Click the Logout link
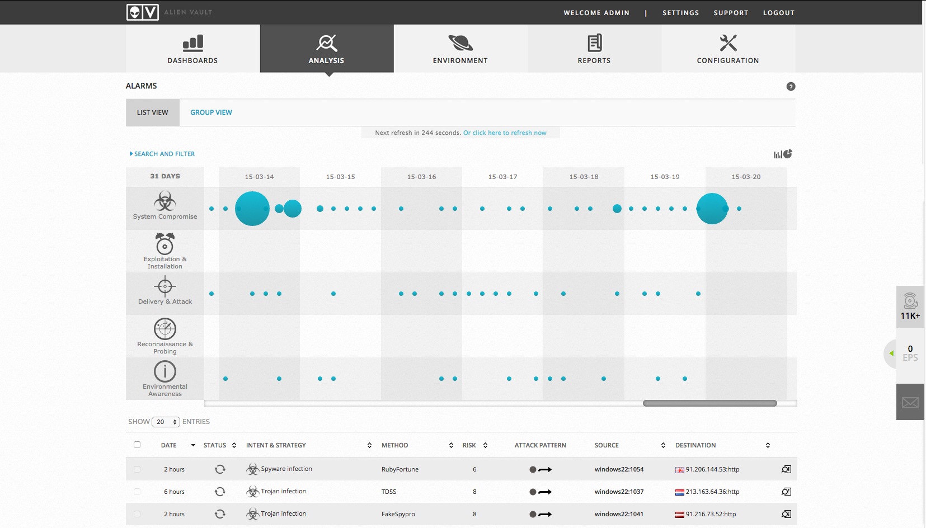The height and width of the screenshot is (528, 926). 778,13
